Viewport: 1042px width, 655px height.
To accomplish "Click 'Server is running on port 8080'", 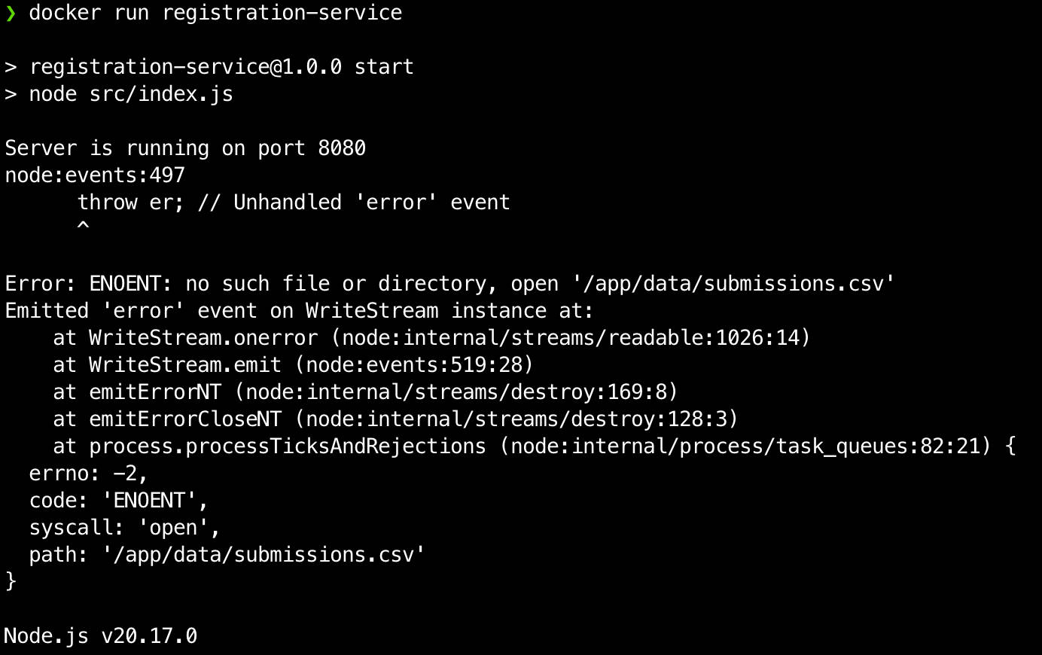I will 185,148.
